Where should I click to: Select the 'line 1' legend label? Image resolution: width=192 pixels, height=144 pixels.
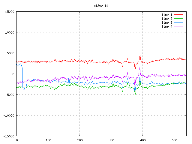pos(167,15)
